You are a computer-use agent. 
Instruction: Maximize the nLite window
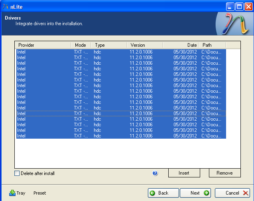pos(239,7)
